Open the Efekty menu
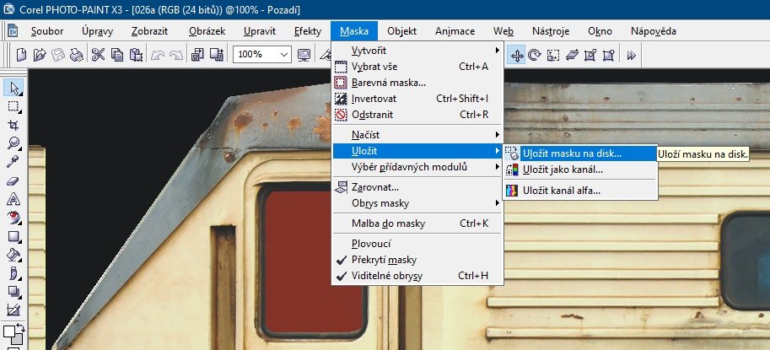The height and width of the screenshot is (350, 770). pos(307,31)
